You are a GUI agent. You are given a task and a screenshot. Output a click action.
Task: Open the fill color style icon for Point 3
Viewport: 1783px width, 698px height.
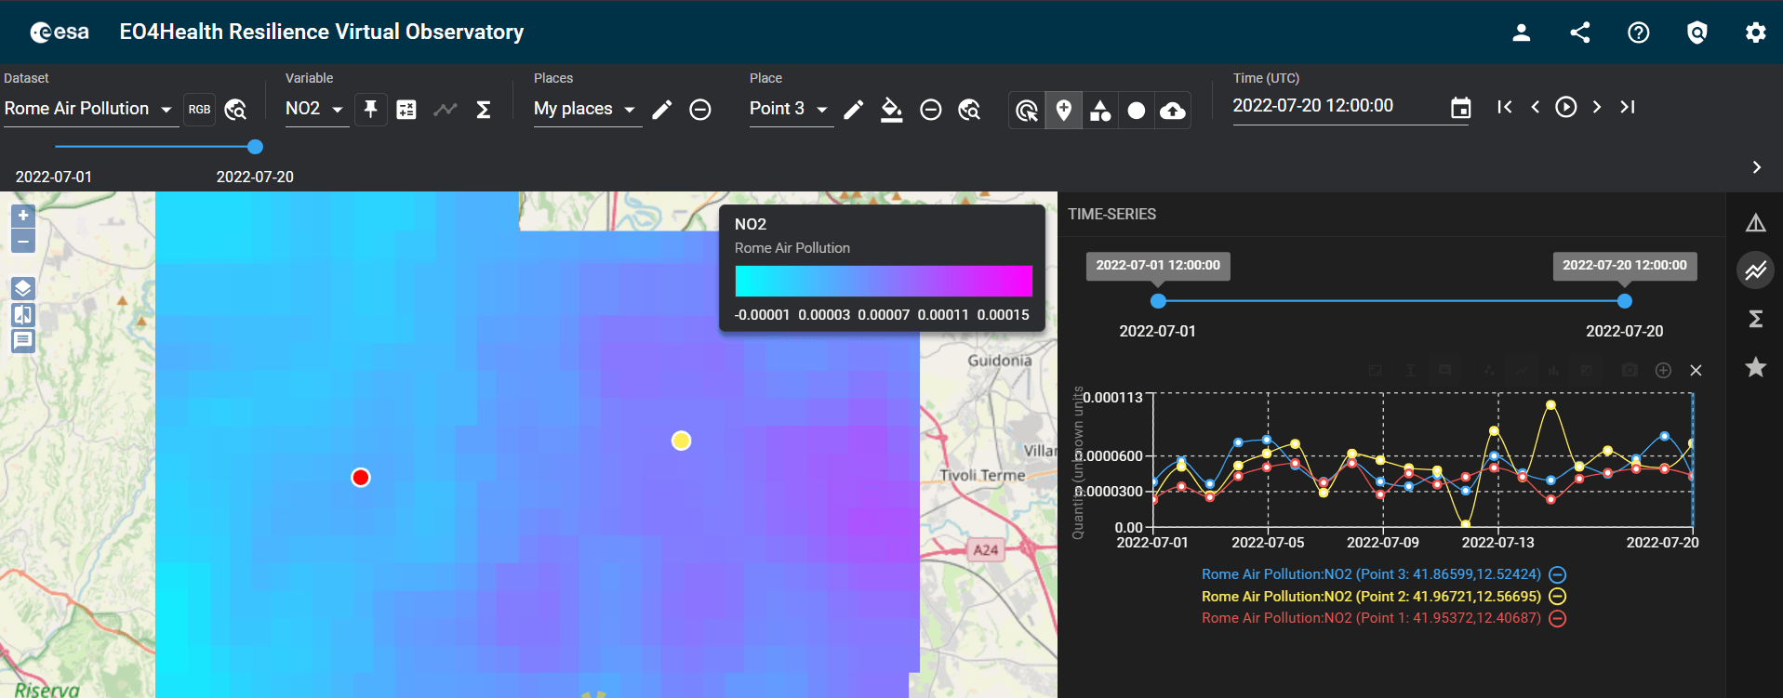[x=892, y=110]
